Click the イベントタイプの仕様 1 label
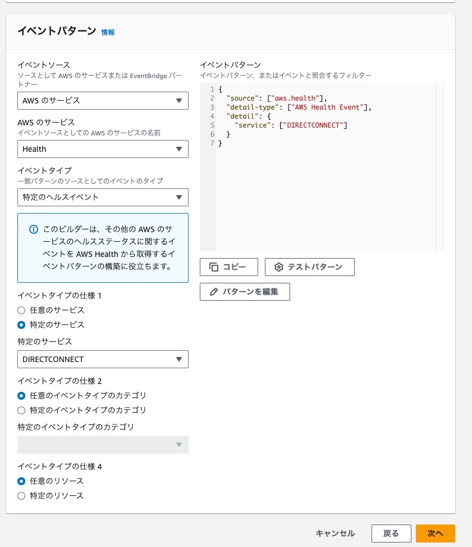Image resolution: width=472 pixels, height=547 pixels. point(59,296)
